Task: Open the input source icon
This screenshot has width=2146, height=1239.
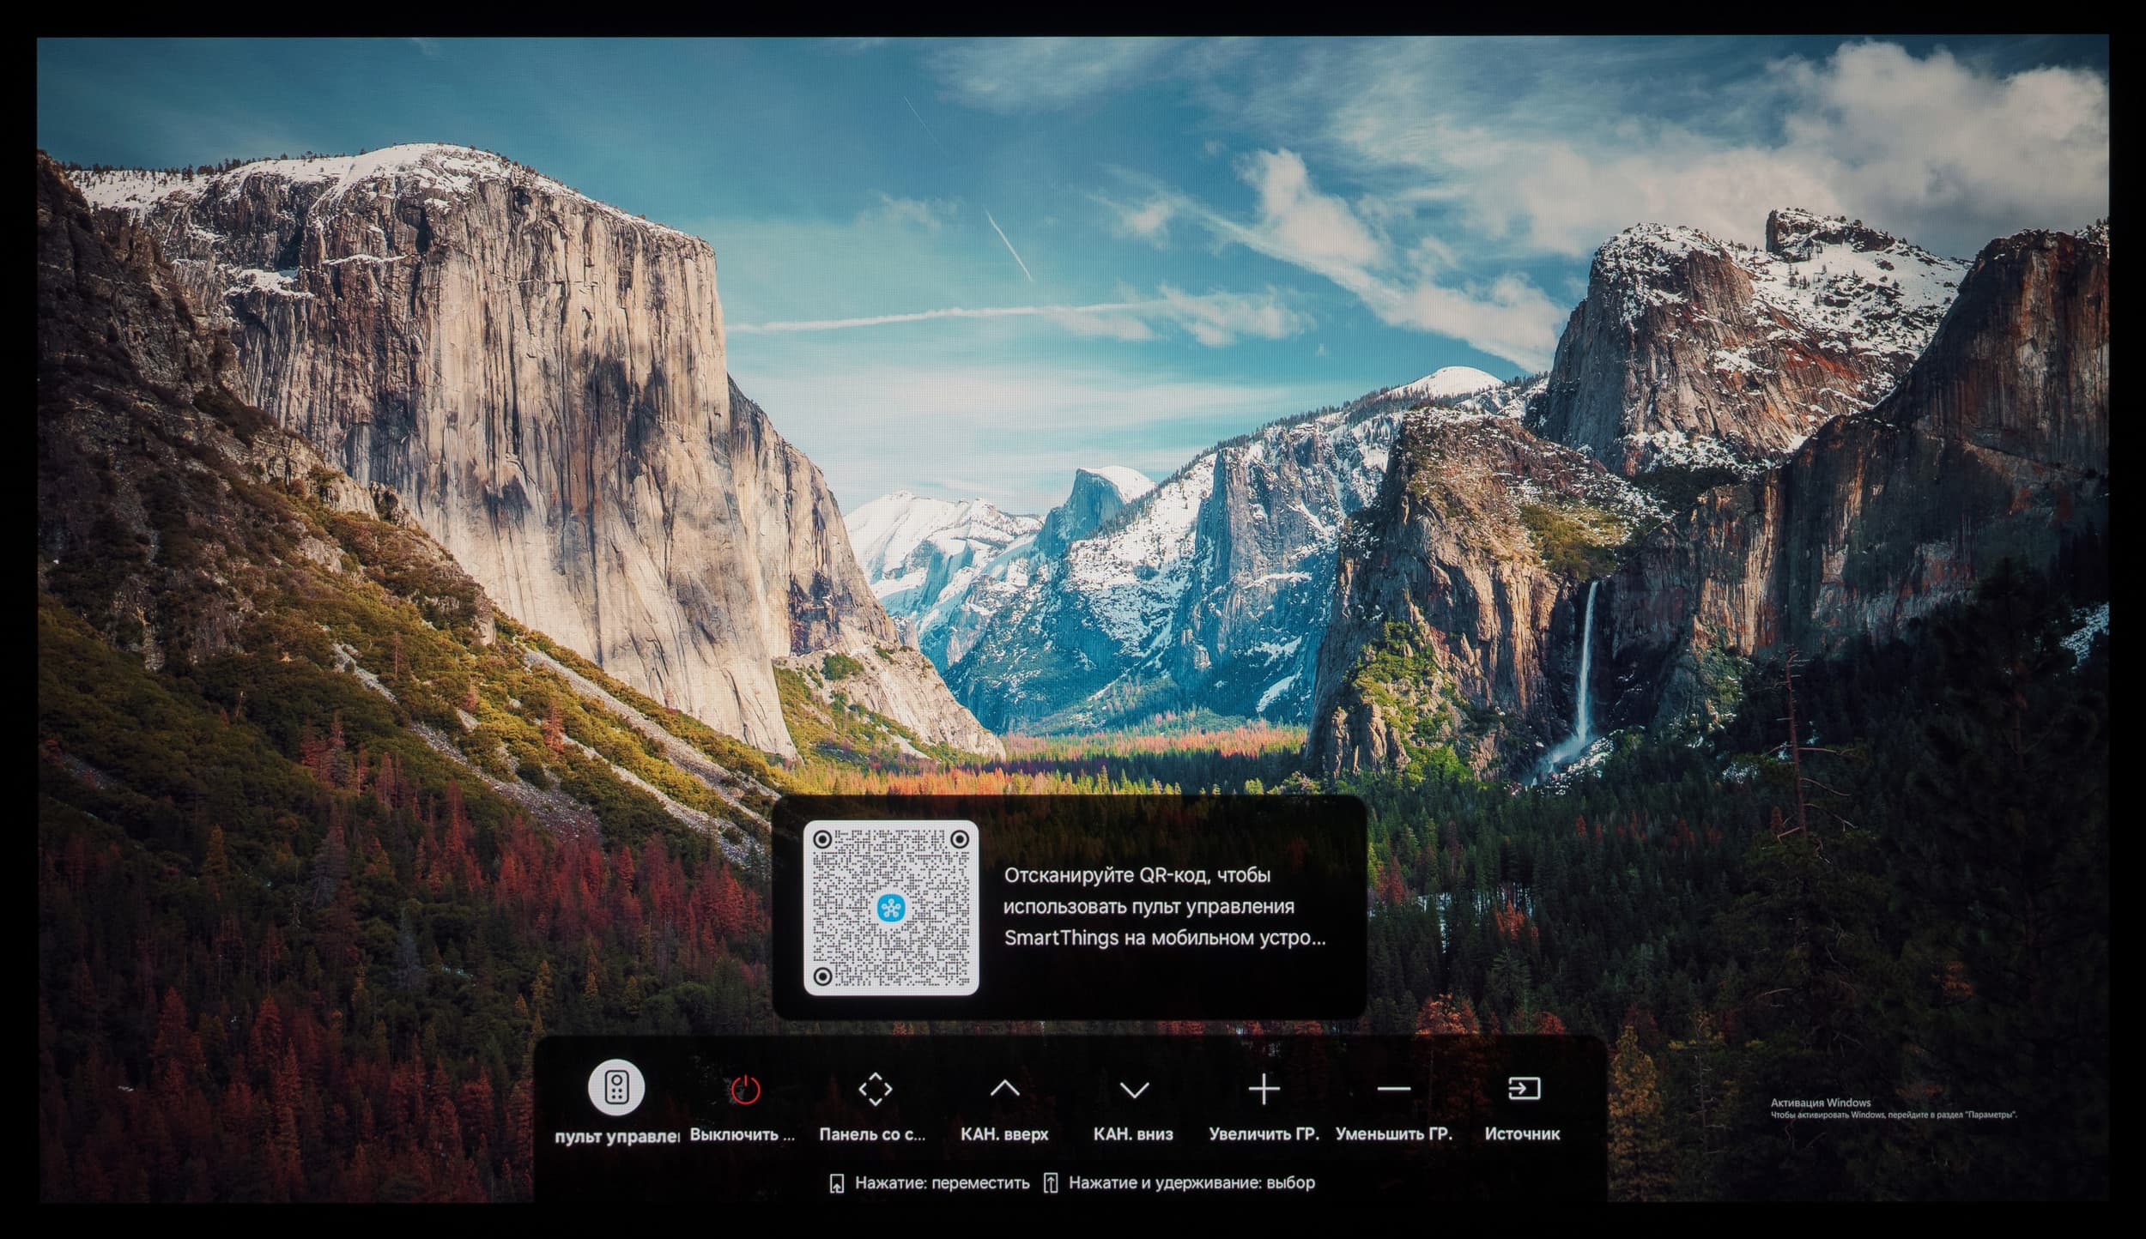Action: pyautogui.click(x=1524, y=1089)
